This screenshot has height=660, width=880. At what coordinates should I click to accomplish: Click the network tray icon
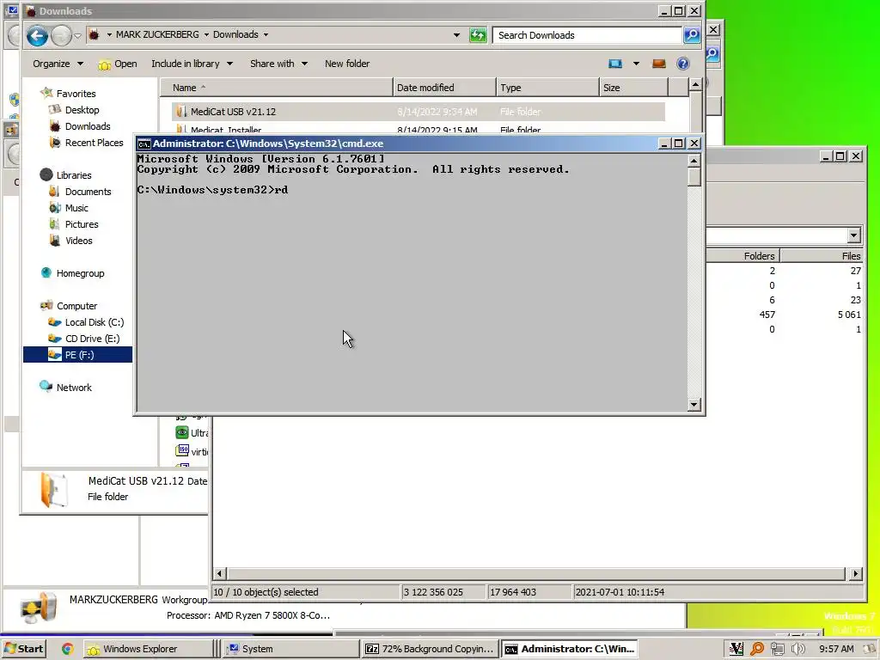tap(777, 649)
